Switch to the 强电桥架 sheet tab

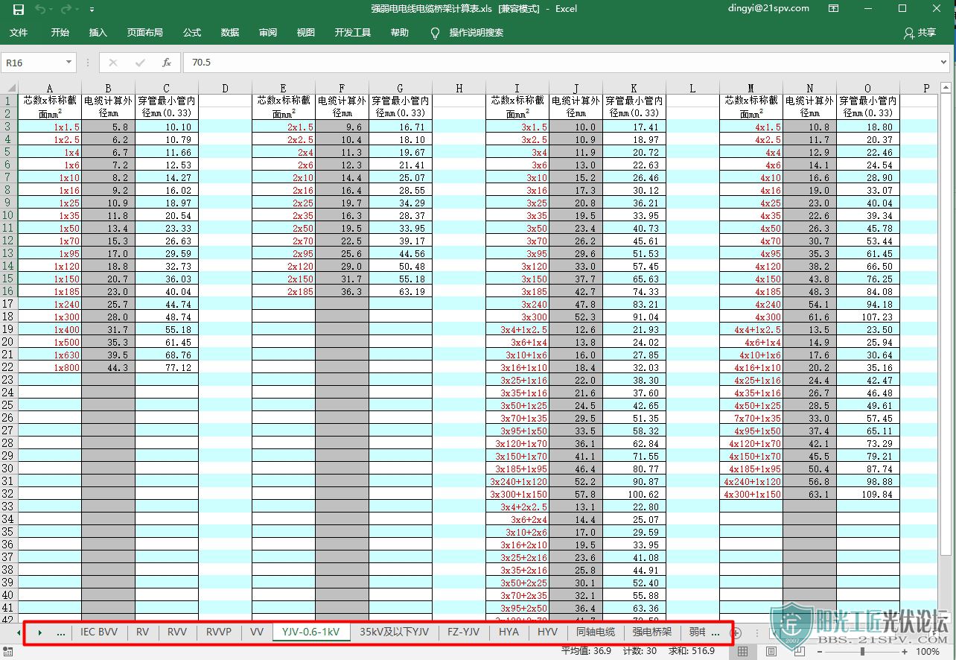[652, 632]
